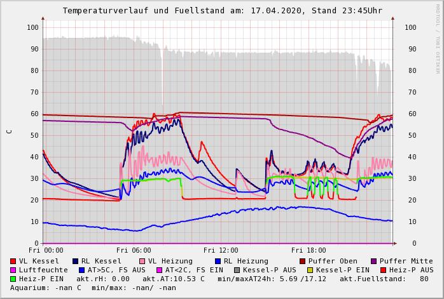Select the blue RL Heizung legend swatch

click(218, 261)
